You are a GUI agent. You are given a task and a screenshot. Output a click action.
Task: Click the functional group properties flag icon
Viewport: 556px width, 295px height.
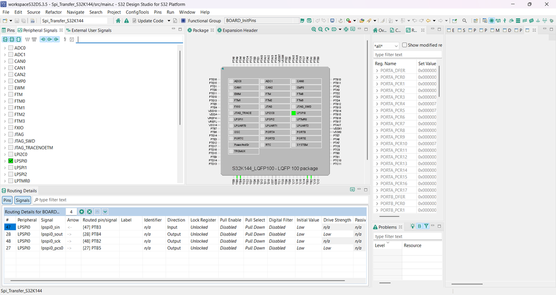302,21
